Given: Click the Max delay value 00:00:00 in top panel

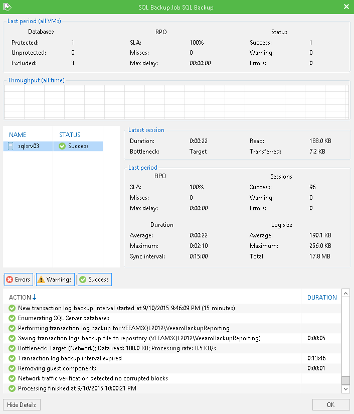Looking at the screenshot, I should pyautogui.click(x=200, y=63).
